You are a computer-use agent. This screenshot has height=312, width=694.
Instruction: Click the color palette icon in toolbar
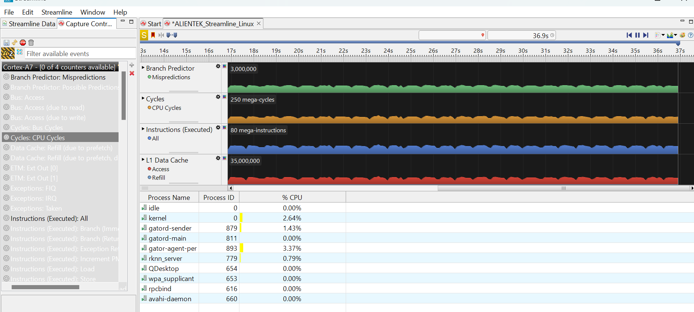click(x=682, y=35)
